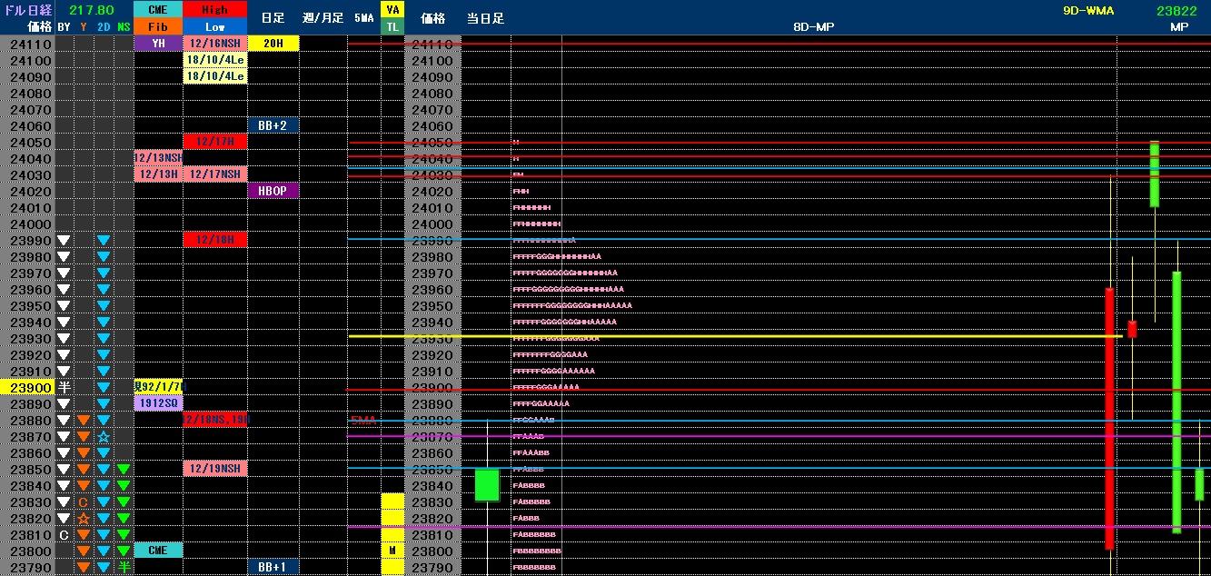Click the white triangle marker in the 23990 row
The height and width of the screenshot is (576, 1211).
64,241
